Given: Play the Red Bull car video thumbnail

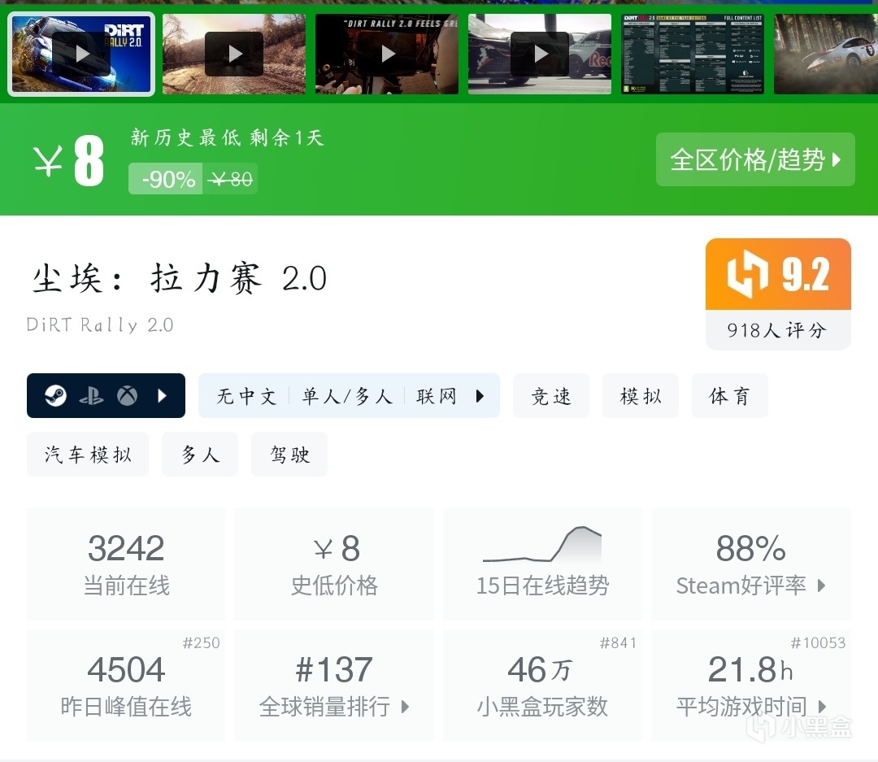Looking at the screenshot, I should click(540, 54).
